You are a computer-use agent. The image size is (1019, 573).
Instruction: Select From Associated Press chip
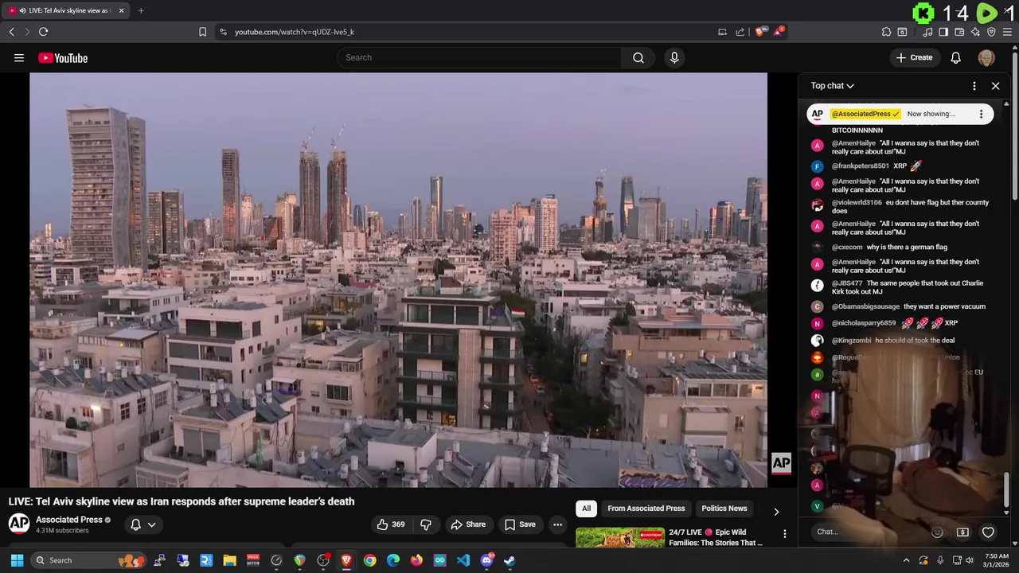click(646, 509)
